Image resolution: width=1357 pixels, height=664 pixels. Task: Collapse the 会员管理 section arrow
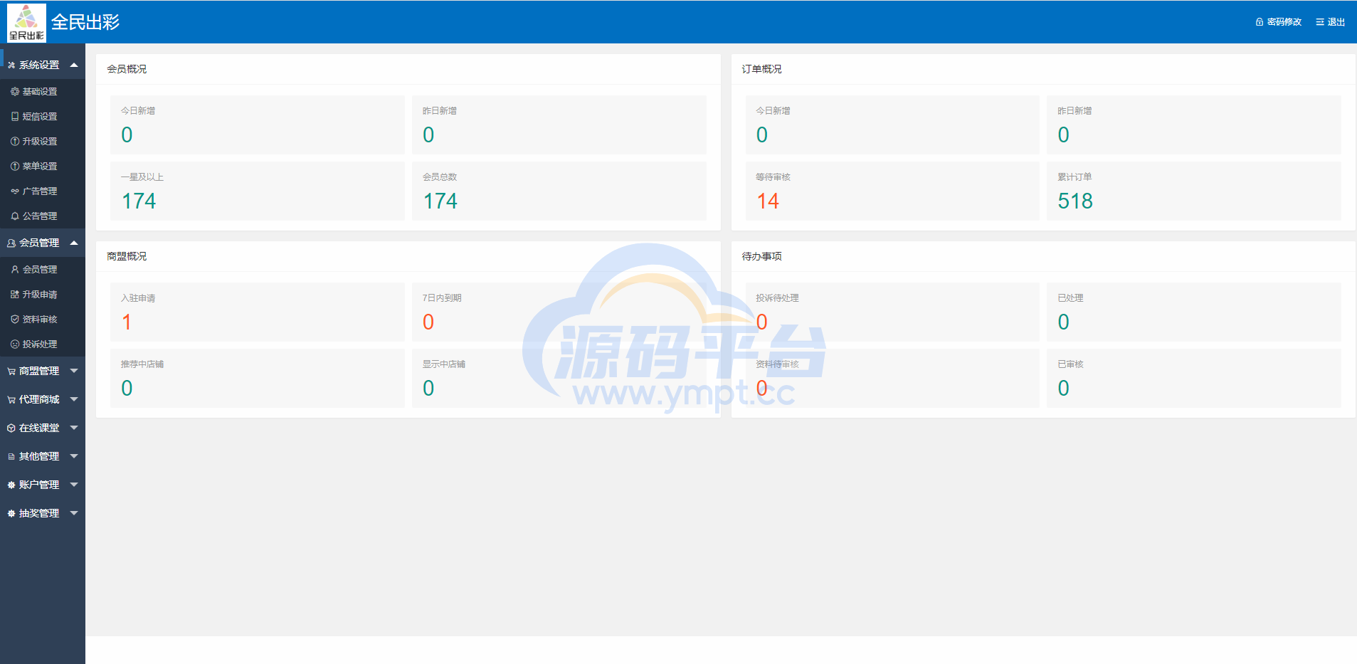[74, 243]
